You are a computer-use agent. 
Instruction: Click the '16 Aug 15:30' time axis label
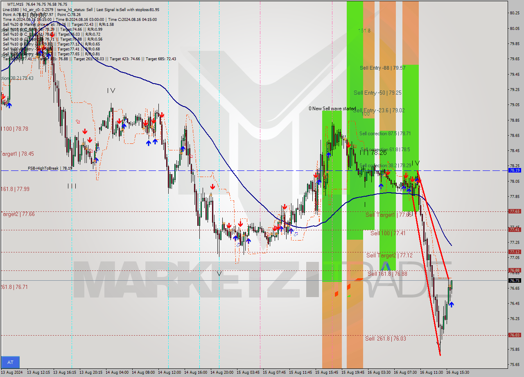(458, 372)
